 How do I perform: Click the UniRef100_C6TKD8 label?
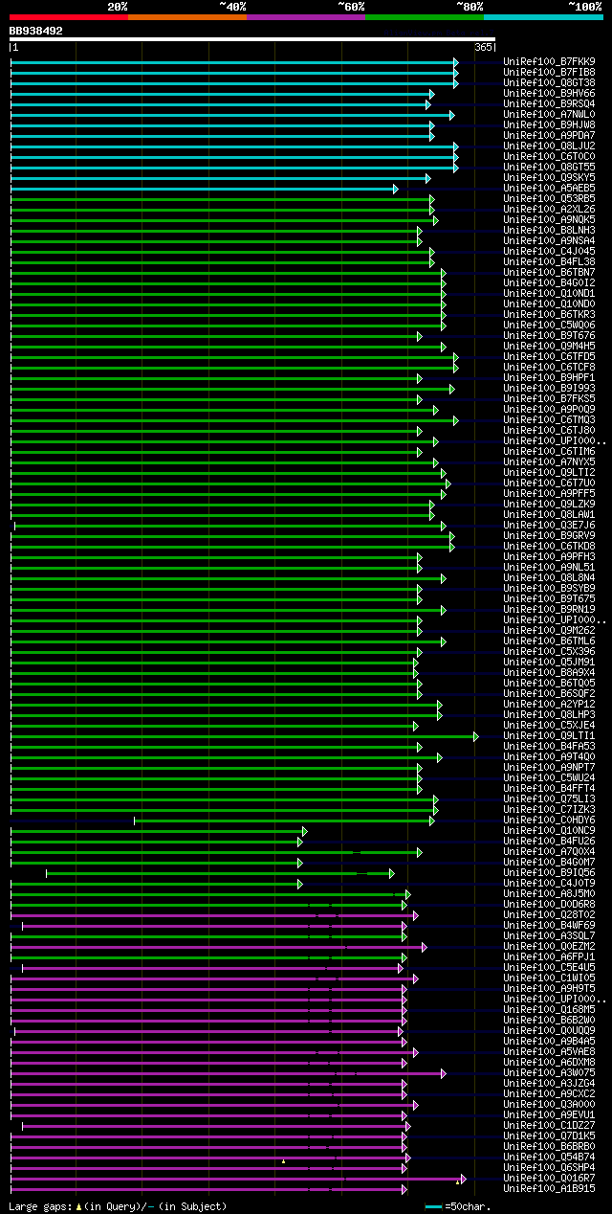pyautogui.click(x=549, y=547)
